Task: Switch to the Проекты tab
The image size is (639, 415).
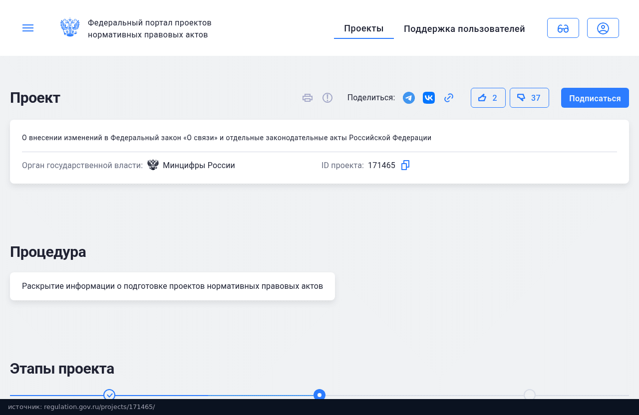Action: [x=364, y=28]
